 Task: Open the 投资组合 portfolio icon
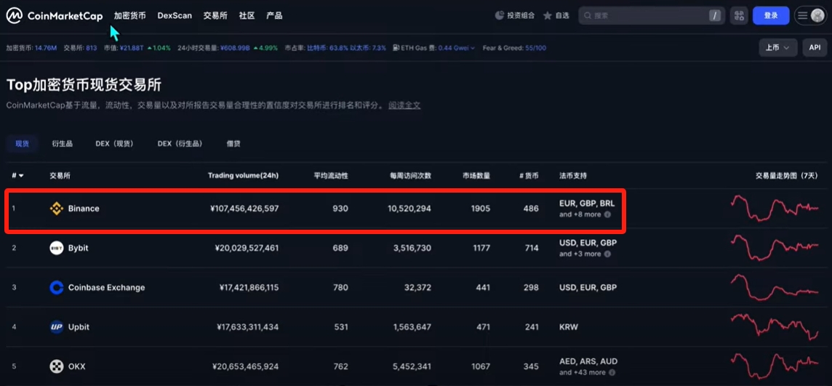[500, 15]
